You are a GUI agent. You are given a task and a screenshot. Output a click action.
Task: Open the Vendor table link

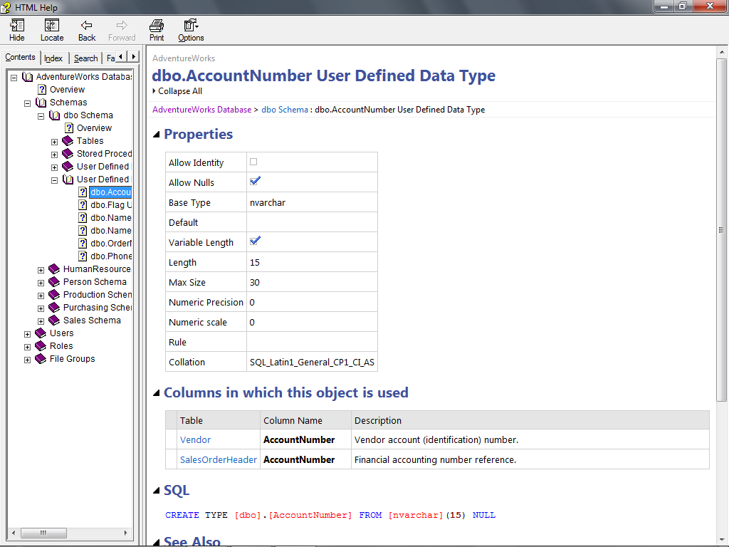(195, 439)
